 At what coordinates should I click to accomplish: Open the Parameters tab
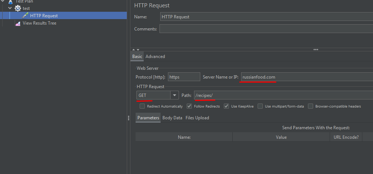[148, 118]
